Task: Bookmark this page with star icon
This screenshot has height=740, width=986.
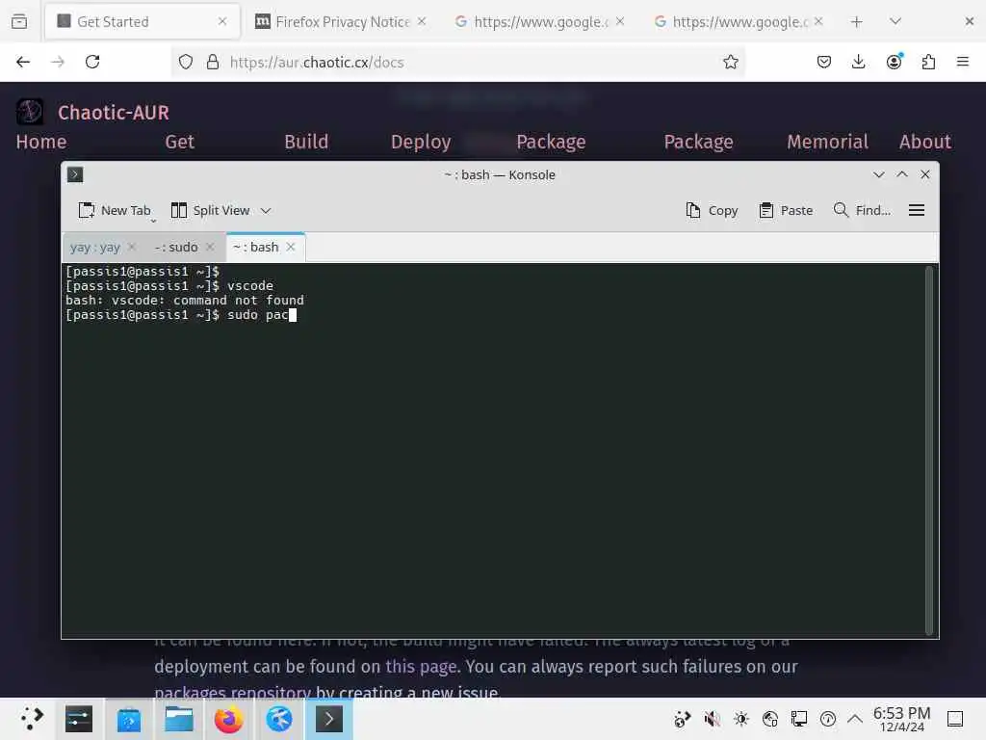Action: tap(730, 62)
